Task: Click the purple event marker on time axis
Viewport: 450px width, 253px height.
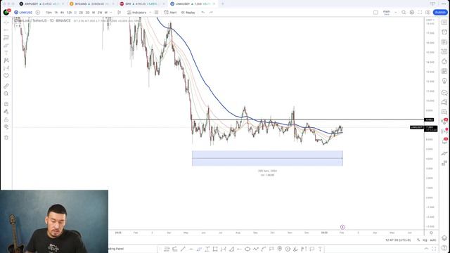Action: 342,227
